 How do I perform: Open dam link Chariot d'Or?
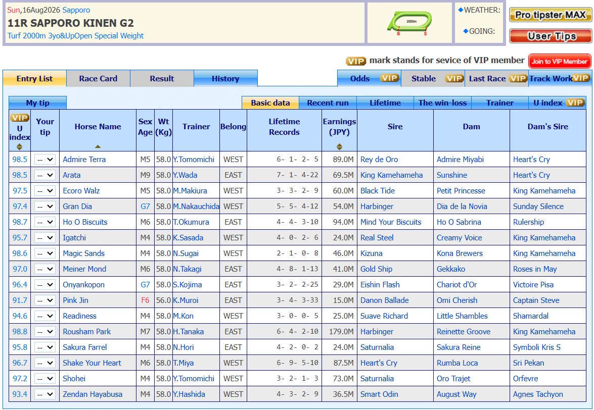(x=457, y=284)
